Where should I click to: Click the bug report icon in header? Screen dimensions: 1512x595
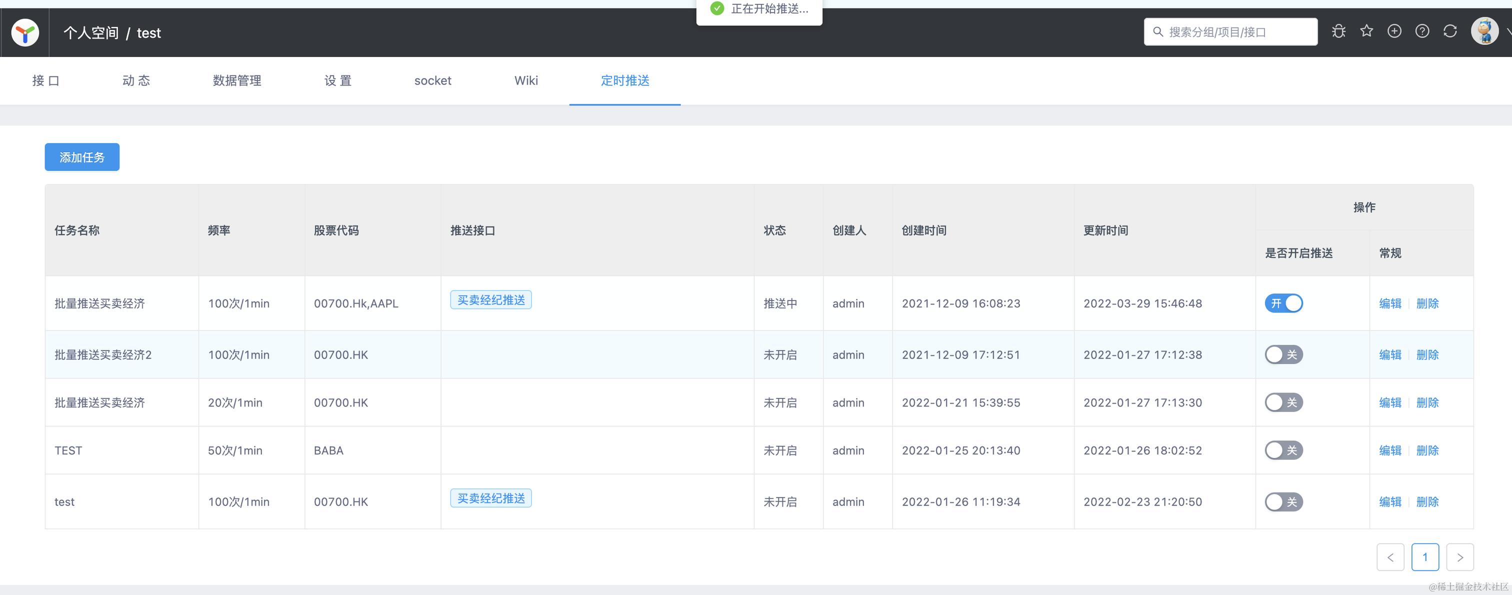click(1339, 31)
